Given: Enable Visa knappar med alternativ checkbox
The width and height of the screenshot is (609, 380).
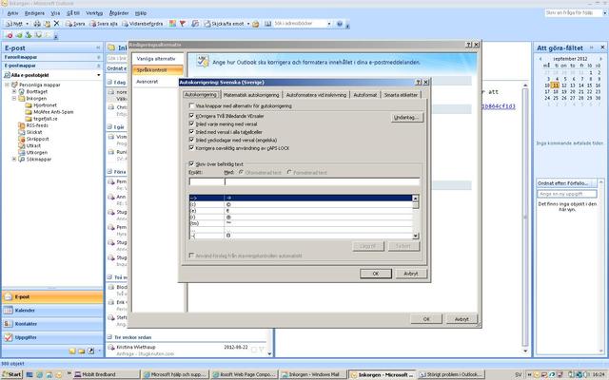Looking at the screenshot, I should coord(191,105).
